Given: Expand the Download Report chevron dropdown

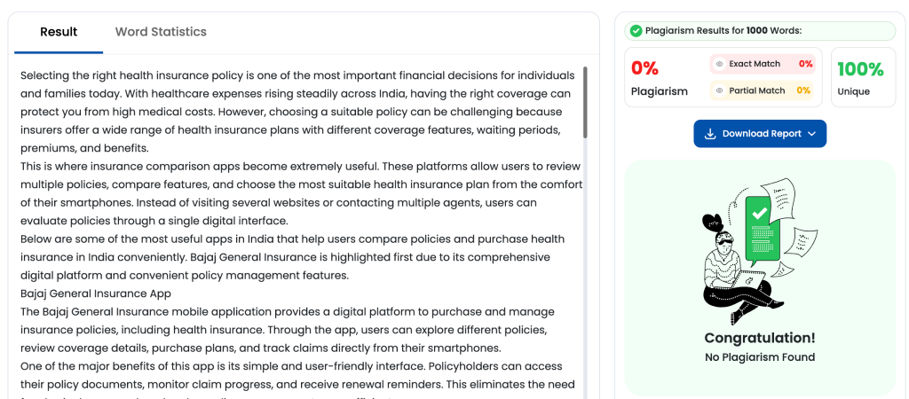Looking at the screenshot, I should [x=811, y=134].
